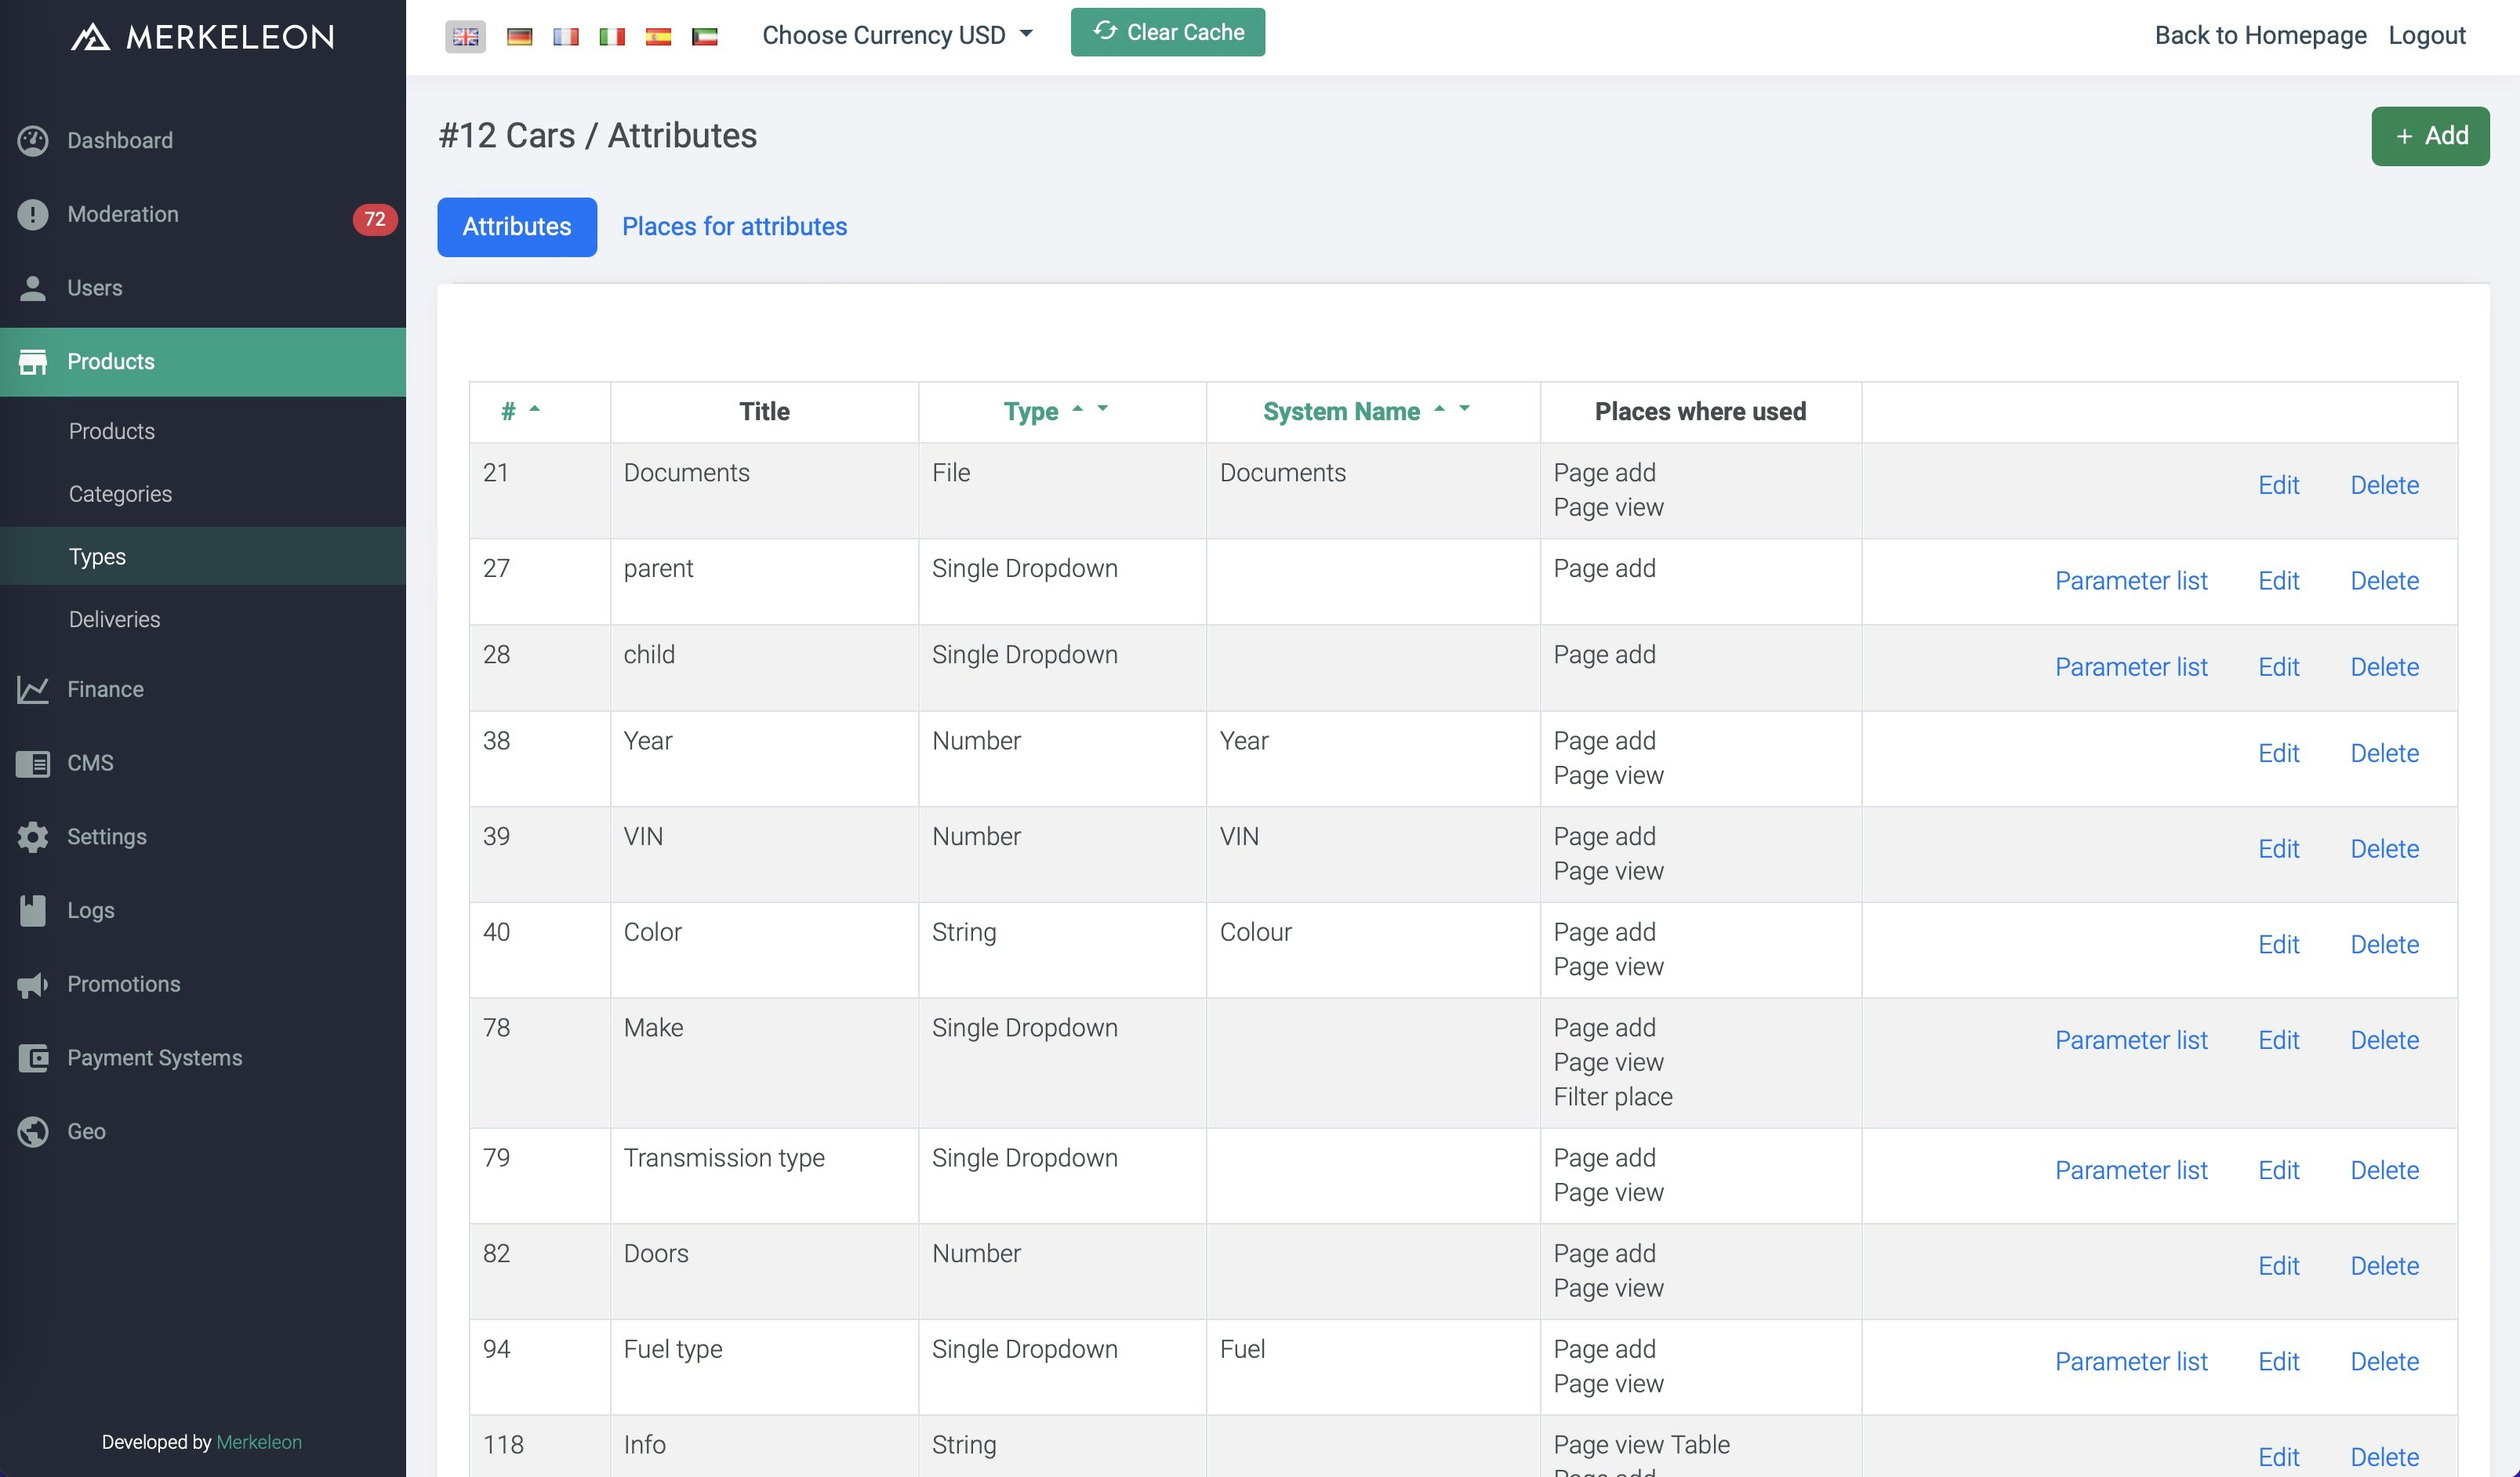Image resolution: width=2520 pixels, height=1477 pixels.
Task: Edit the Info attribute
Action: point(2278,1457)
